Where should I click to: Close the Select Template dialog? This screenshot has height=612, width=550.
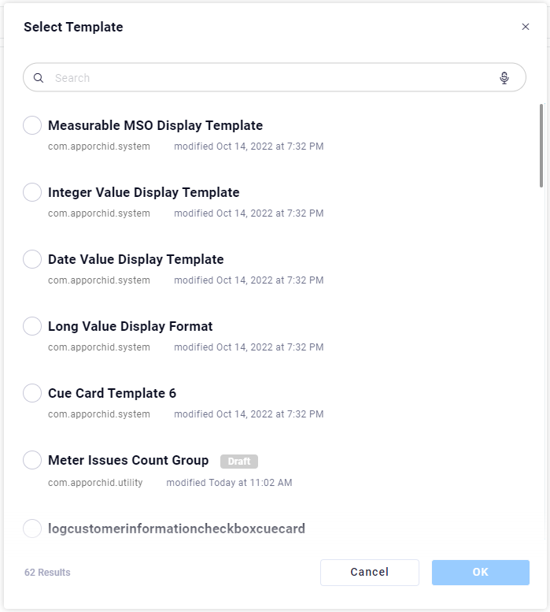coord(526,27)
